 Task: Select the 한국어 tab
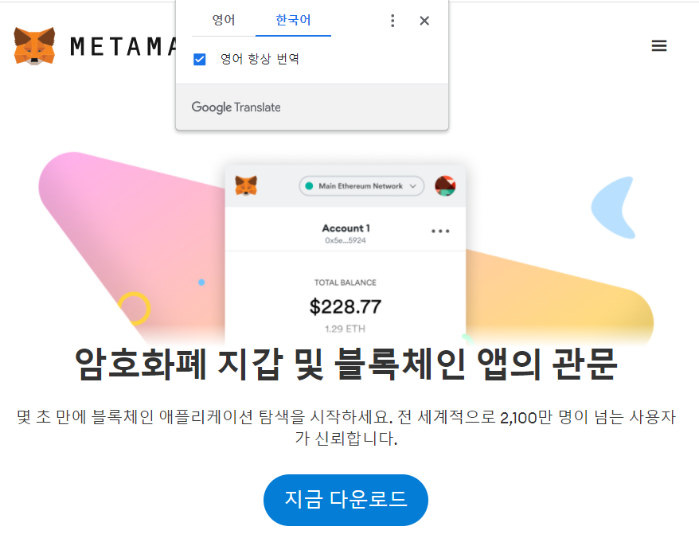click(x=293, y=20)
